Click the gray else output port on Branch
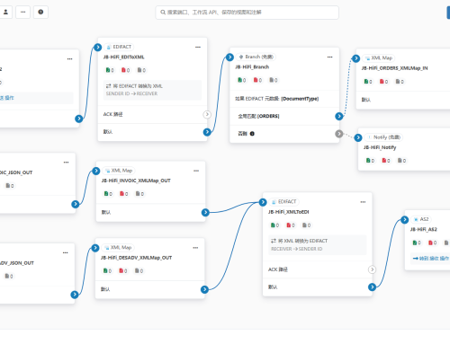 (x=339, y=134)
